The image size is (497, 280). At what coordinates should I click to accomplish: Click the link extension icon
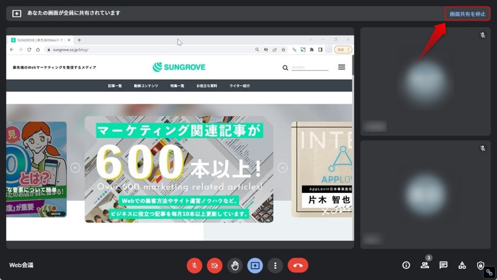[x=295, y=50]
